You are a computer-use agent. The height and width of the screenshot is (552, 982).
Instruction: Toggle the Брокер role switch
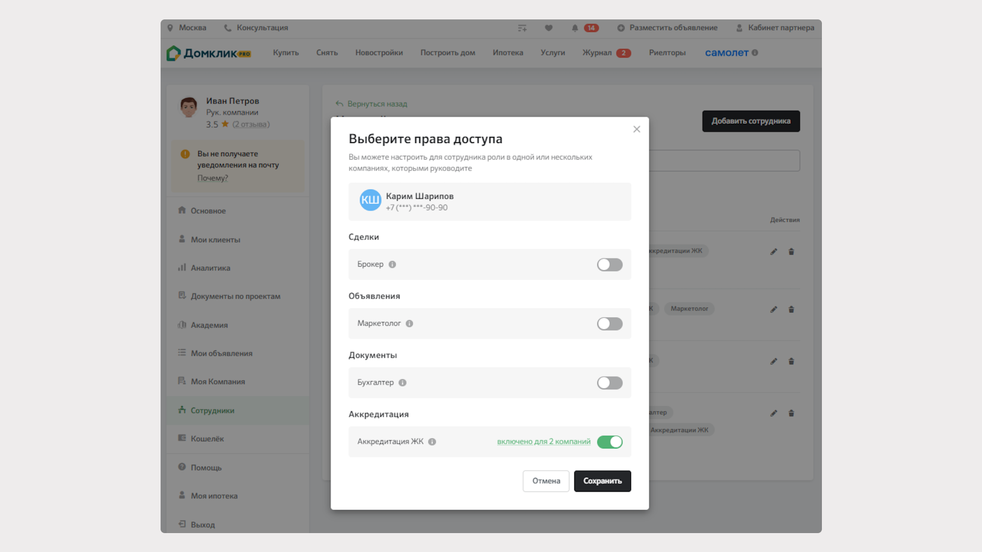(610, 264)
